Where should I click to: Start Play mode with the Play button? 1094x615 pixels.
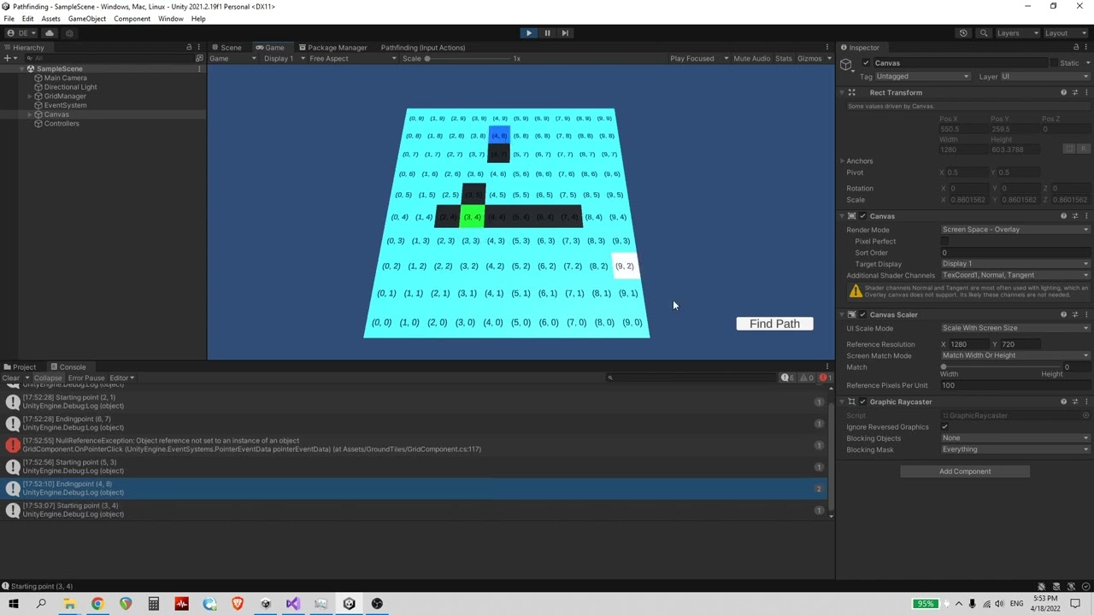528,33
